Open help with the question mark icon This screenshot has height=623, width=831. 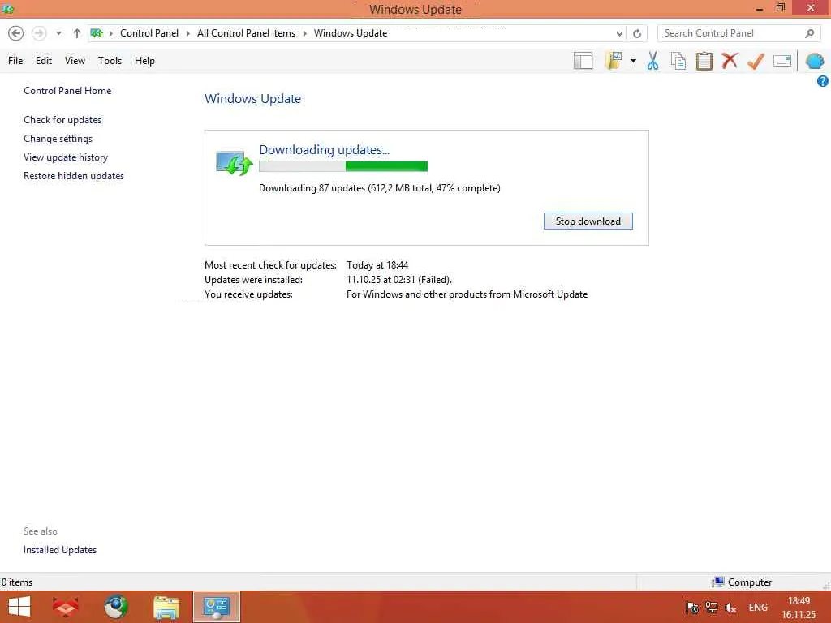click(x=823, y=81)
